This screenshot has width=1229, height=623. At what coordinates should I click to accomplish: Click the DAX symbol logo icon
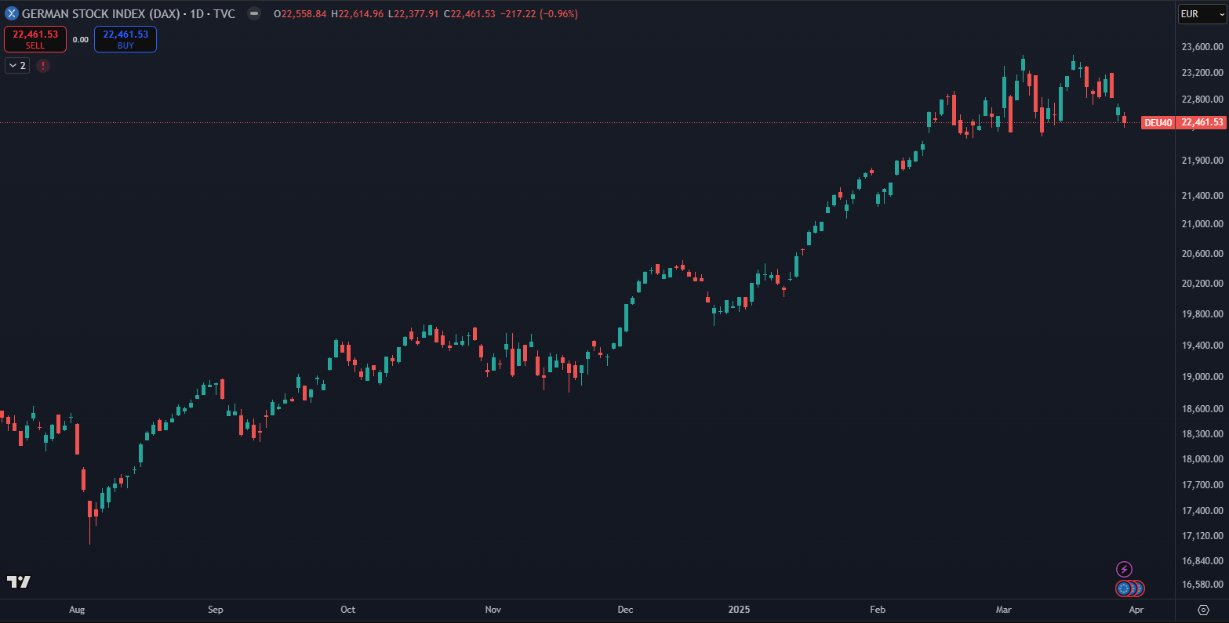[x=12, y=14]
